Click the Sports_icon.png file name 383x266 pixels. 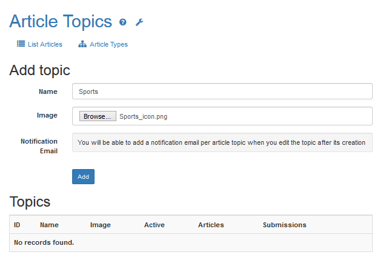pyautogui.click(x=143, y=116)
